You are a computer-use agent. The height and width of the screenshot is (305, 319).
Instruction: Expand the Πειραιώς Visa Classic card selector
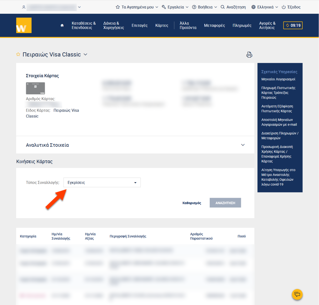coord(85,54)
